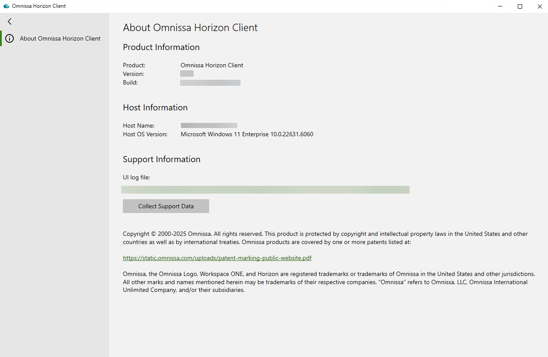Click Microsoft Windows 11 Enterprise 10.0.22631.6060 value
The width and height of the screenshot is (548, 357).
coord(247,134)
